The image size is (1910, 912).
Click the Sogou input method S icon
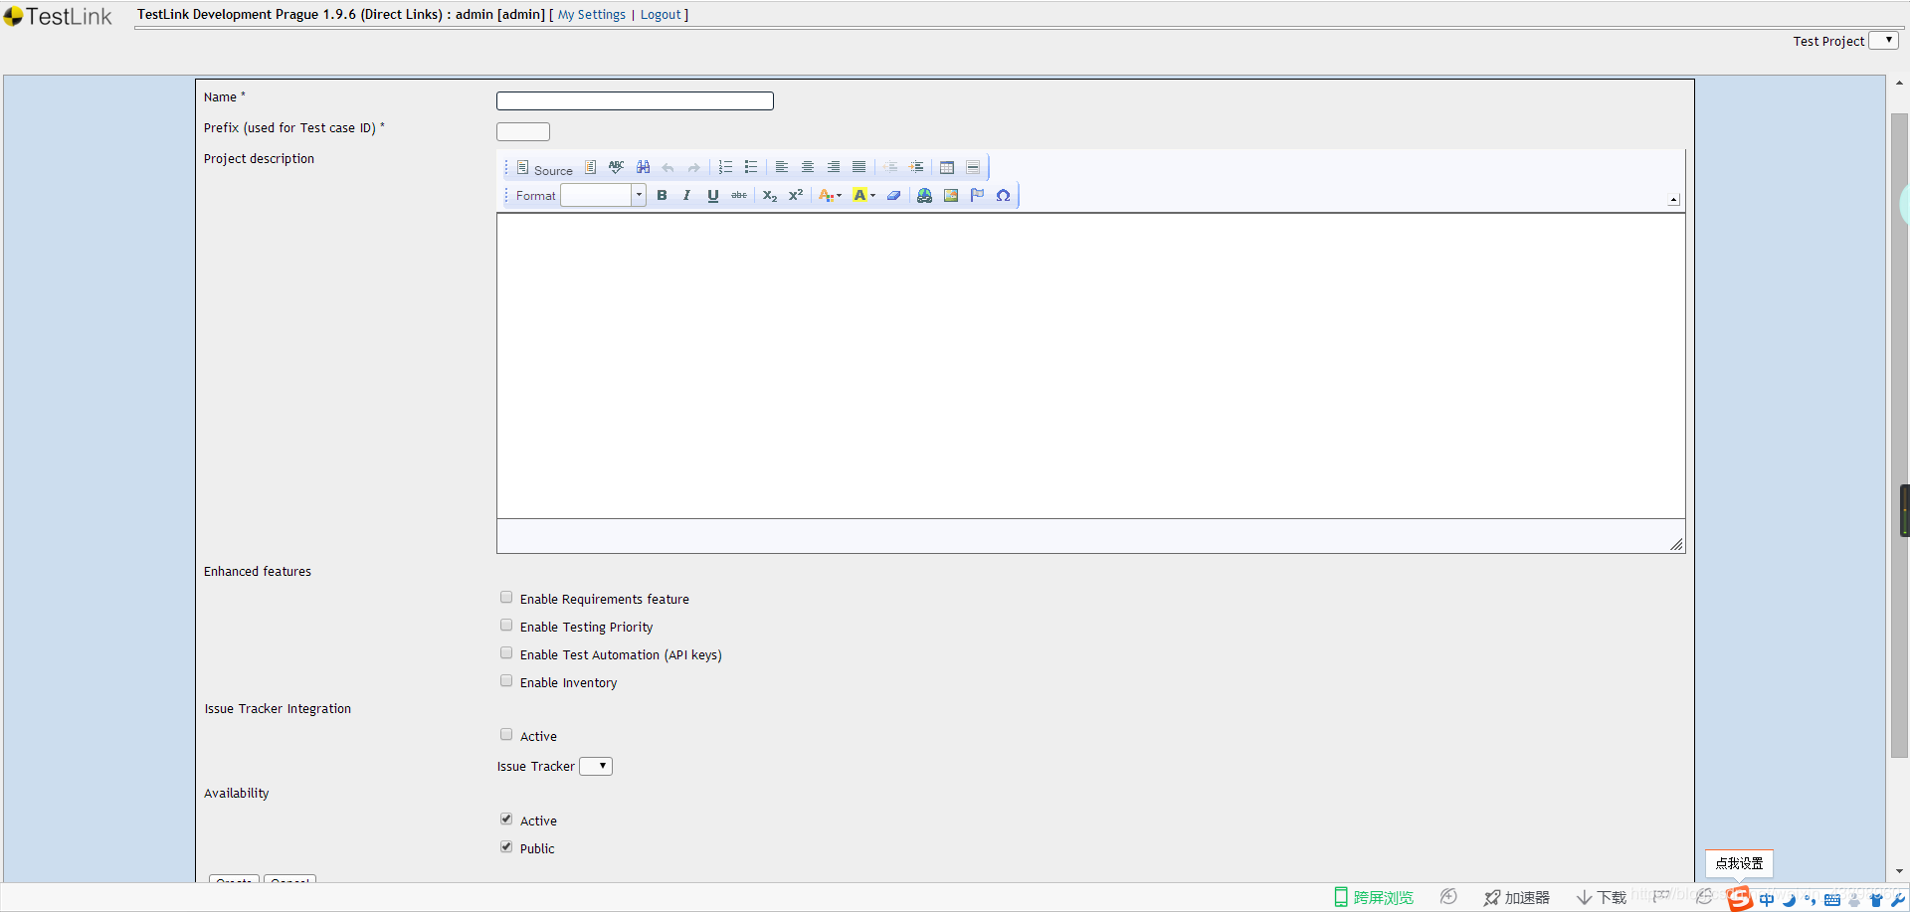click(x=1739, y=899)
